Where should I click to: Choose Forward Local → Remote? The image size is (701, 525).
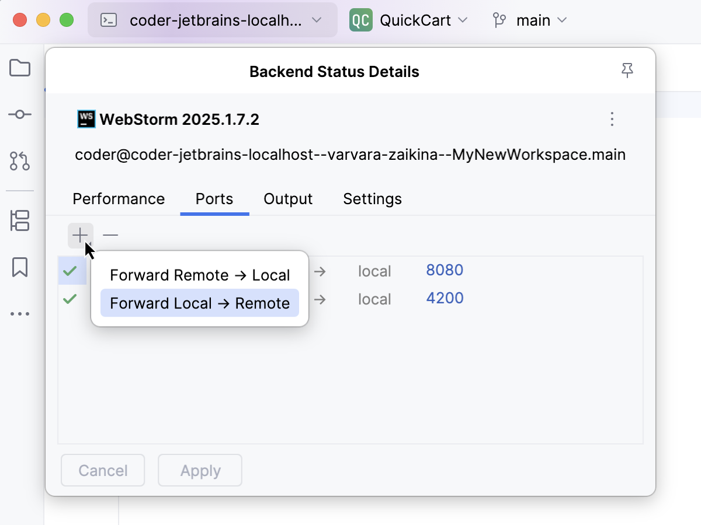pos(200,303)
